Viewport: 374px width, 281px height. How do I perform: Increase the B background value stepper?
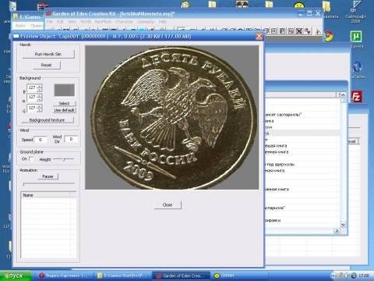coord(40,86)
